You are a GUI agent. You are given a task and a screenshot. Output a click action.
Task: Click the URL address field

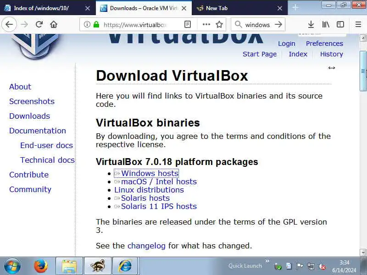coord(134,25)
